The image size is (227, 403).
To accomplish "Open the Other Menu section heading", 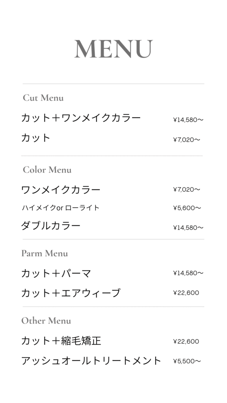I will tap(46, 320).
